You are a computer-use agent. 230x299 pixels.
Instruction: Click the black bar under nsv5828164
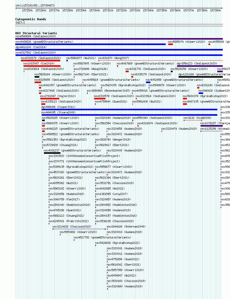(x=37, y=77)
